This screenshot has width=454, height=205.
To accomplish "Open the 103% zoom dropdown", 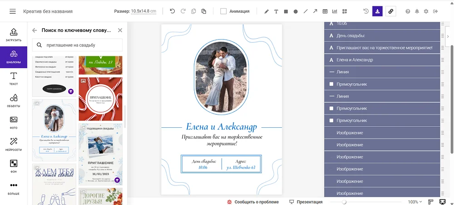I will (415, 202).
